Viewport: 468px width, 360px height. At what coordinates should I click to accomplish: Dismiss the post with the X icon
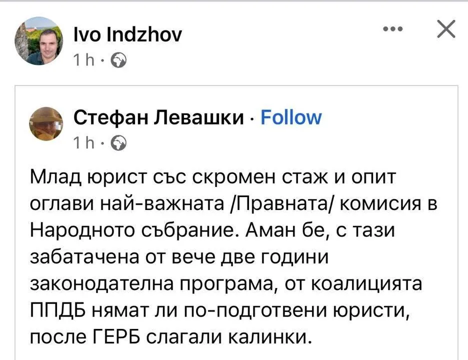pyautogui.click(x=446, y=30)
